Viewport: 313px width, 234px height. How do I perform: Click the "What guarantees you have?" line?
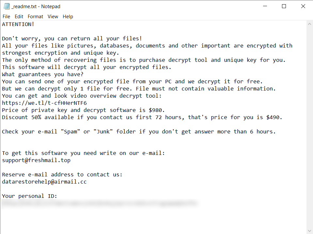pyautogui.click(x=43, y=74)
